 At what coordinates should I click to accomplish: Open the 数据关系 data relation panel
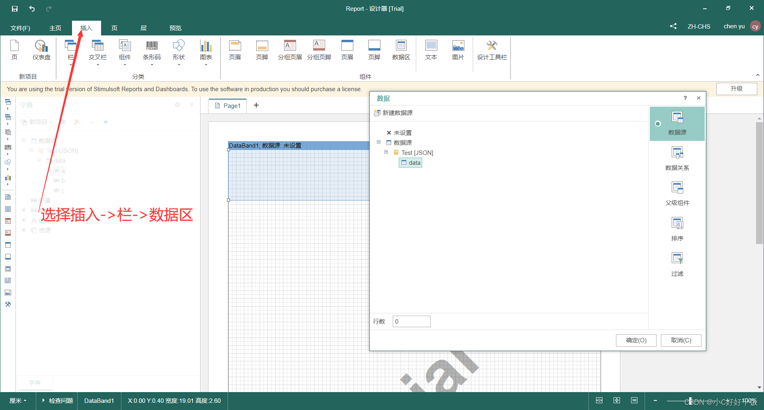click(677, 159)
